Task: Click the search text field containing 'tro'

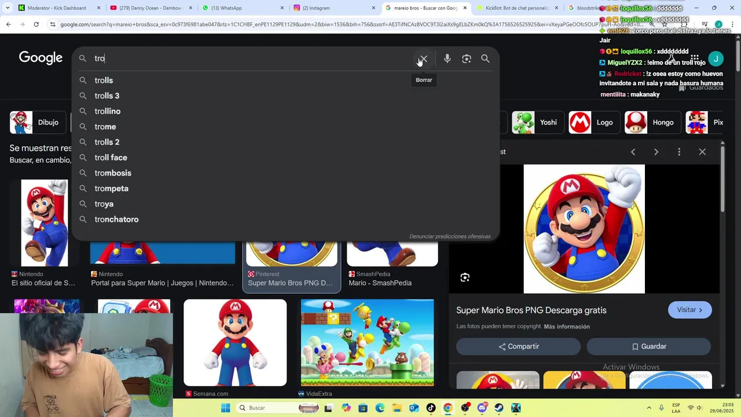Action: click(x=252, y=58)
